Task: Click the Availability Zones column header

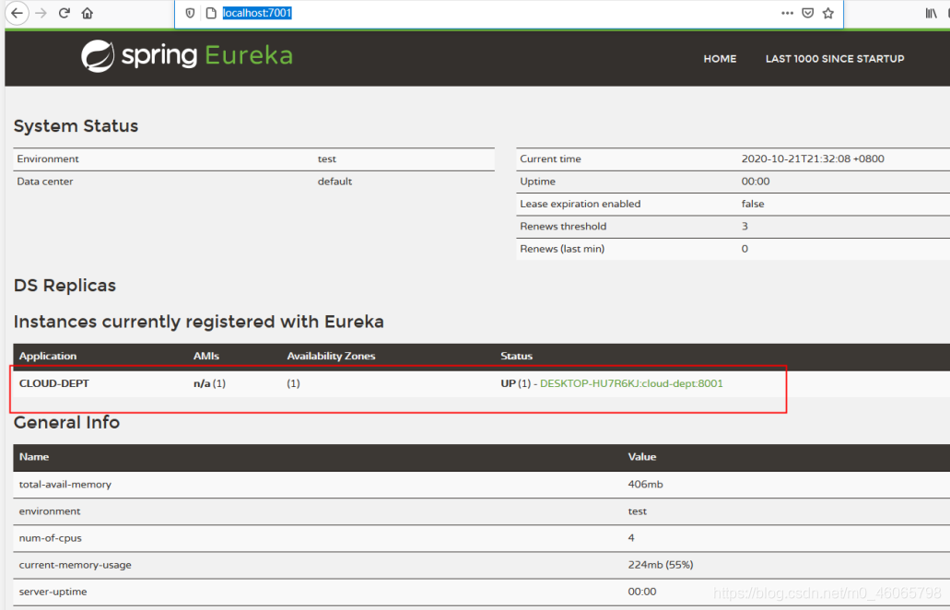Action: 331,357
